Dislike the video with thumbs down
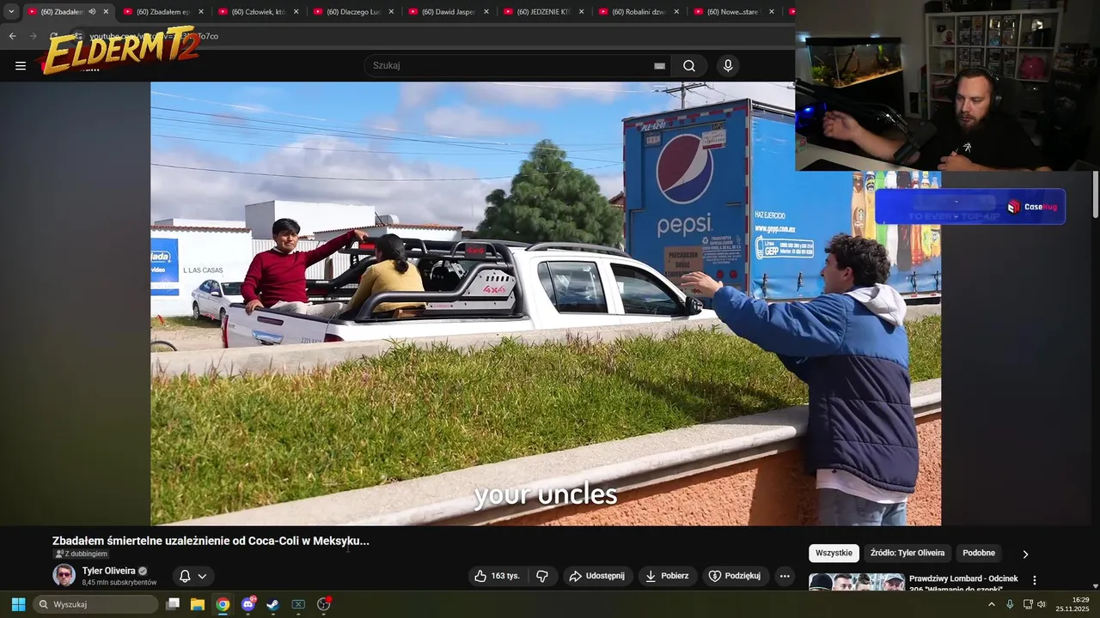Screen dimensions: 1100x618 [x=541, y=576]
